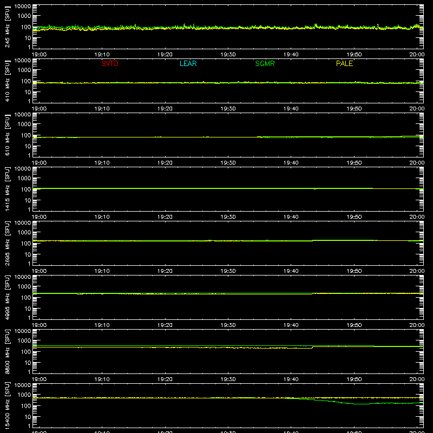Click the 100 value label of the 8800 MHz plot
Viewport: 433px width, 433px height.
pyautogui.click(x=26, y=351)
